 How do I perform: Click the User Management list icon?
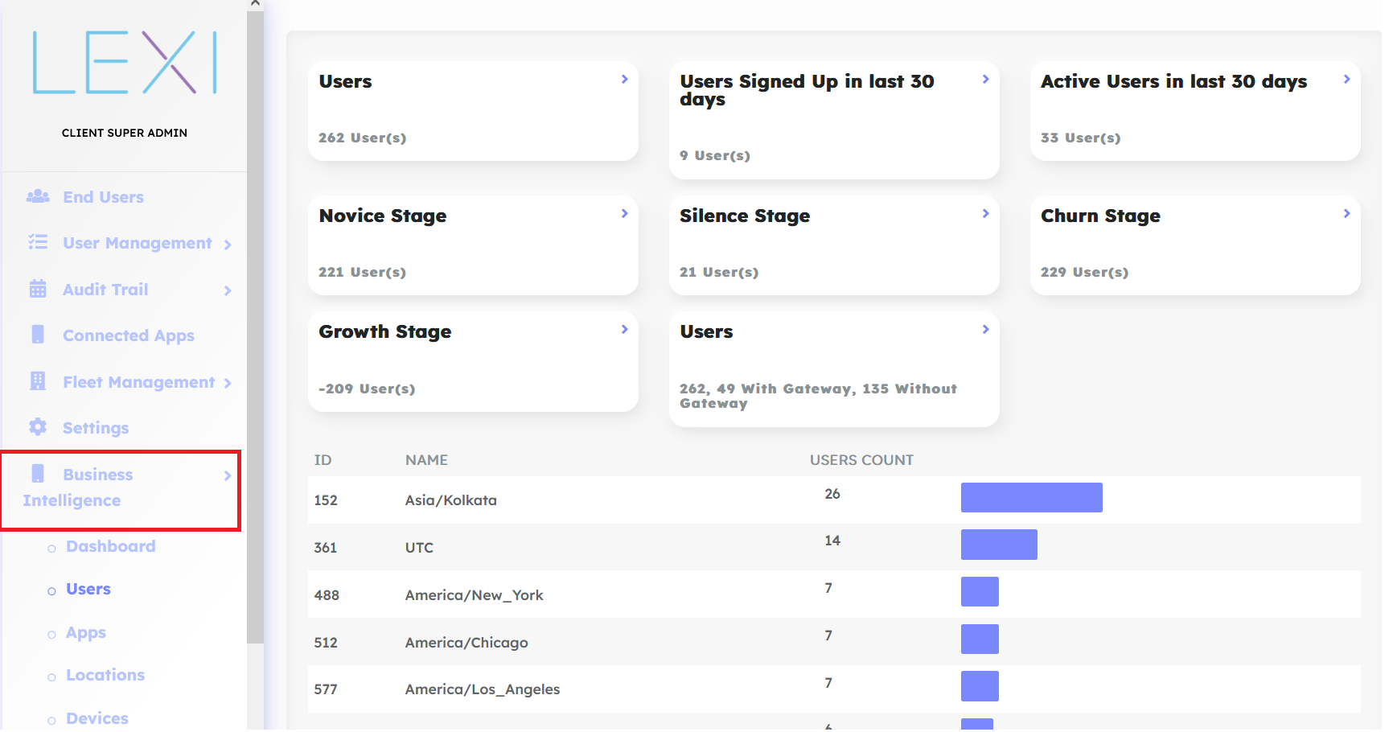pos(38,243)
